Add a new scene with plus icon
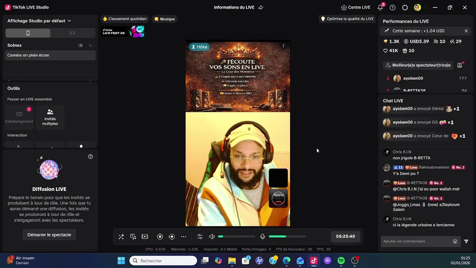 point(90,45)
